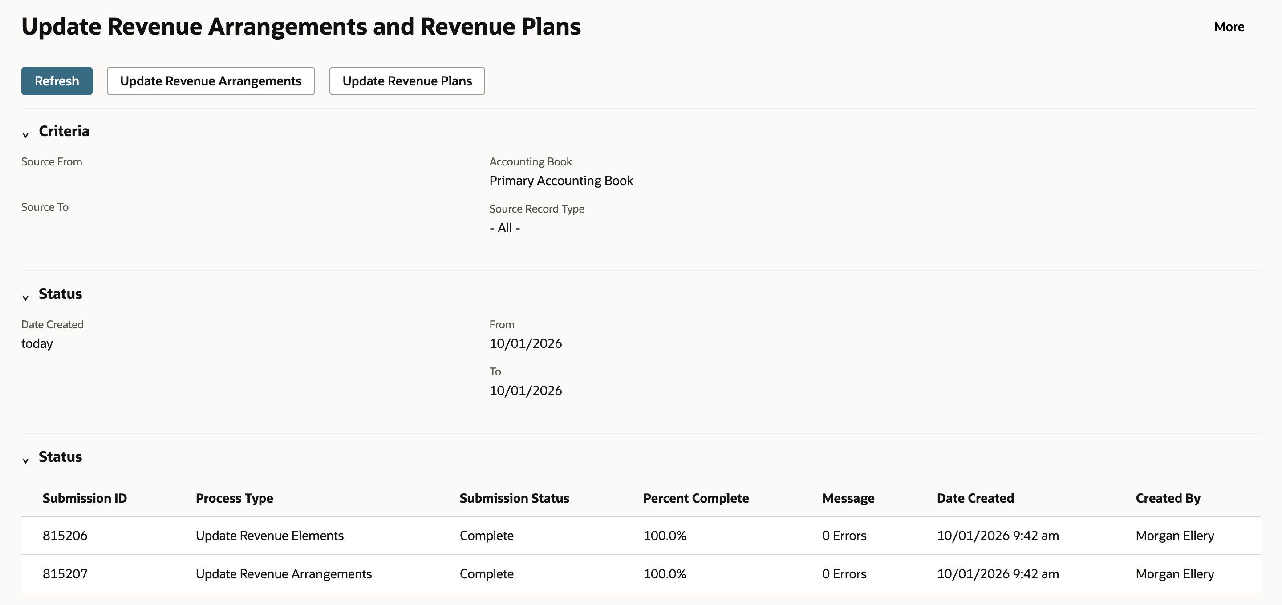Click date created in the 815206 row
Screen dimensions: 1282x605
tap(998, 535)
